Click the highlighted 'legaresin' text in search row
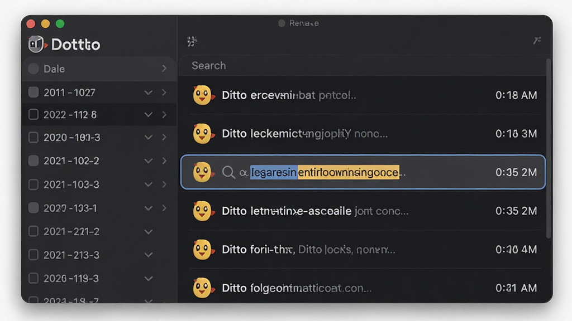This screenshot has height=321, width=572. point(274,172)
